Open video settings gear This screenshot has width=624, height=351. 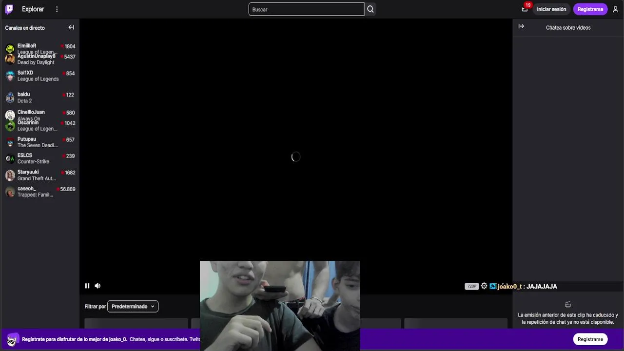(484, 286)
